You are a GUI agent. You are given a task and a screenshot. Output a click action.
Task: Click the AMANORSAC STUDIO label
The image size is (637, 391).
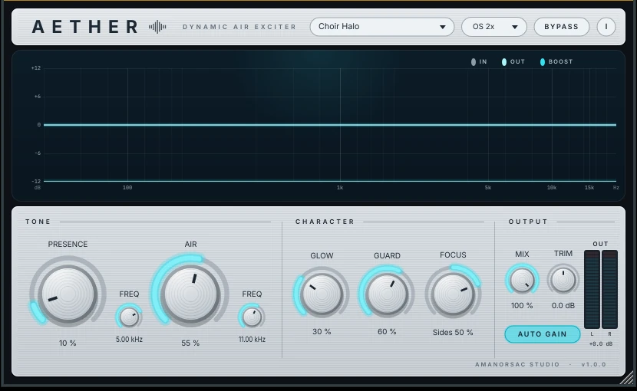coord(517,365)
